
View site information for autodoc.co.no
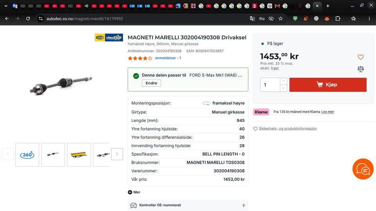(41, 19)
